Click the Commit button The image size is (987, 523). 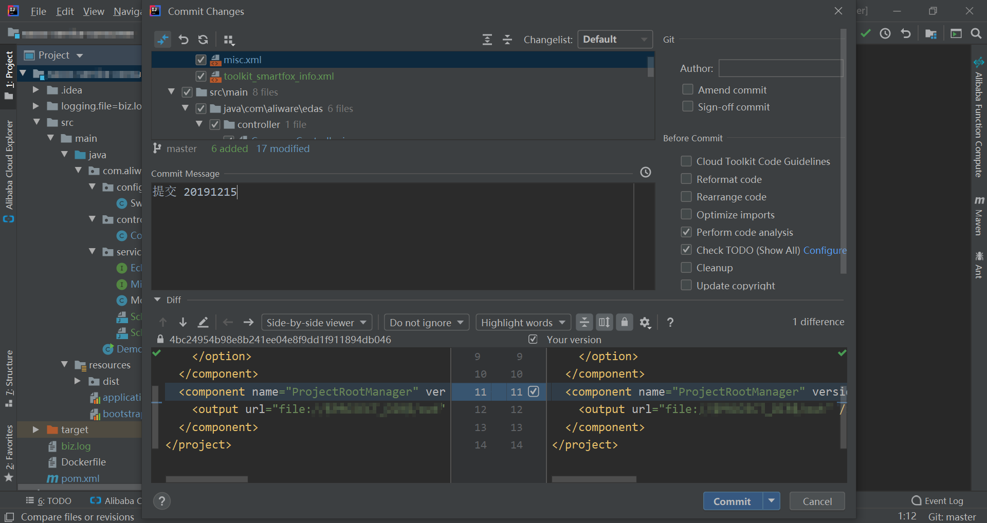pos(732,501)
